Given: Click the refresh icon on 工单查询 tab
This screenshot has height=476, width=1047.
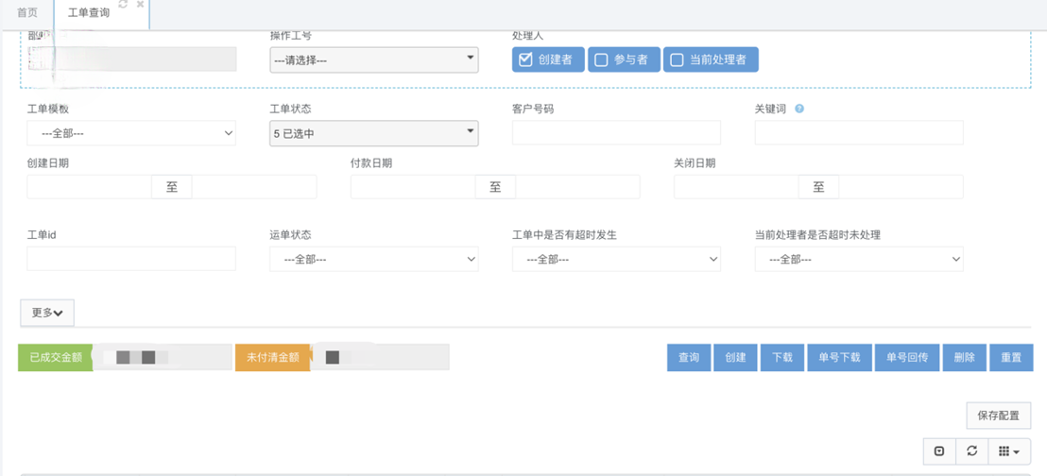Looking at the screenshot, I should tap(123, 5).
